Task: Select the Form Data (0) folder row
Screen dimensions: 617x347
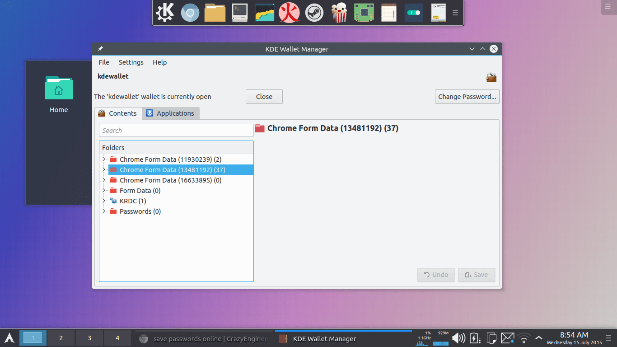Action: 140,191
